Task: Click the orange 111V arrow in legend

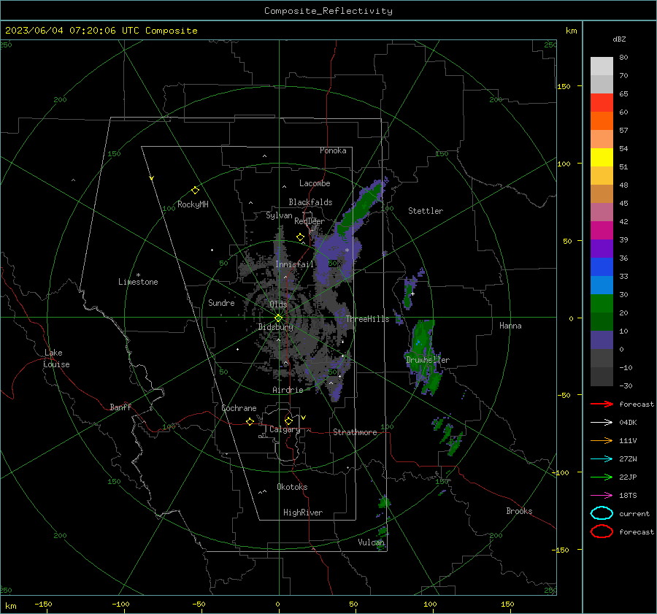Action: [602, 440]
